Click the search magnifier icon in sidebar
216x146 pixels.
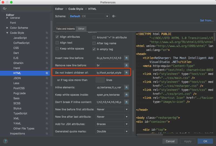click(5, 9)
